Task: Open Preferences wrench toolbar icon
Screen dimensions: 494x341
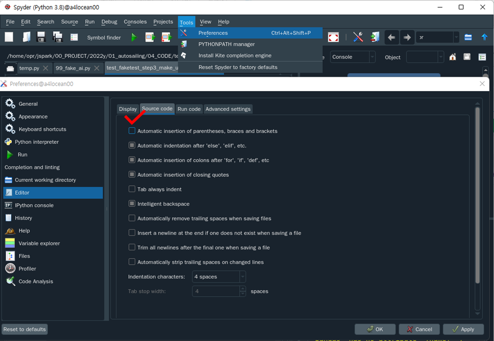Action: (358, 37)
